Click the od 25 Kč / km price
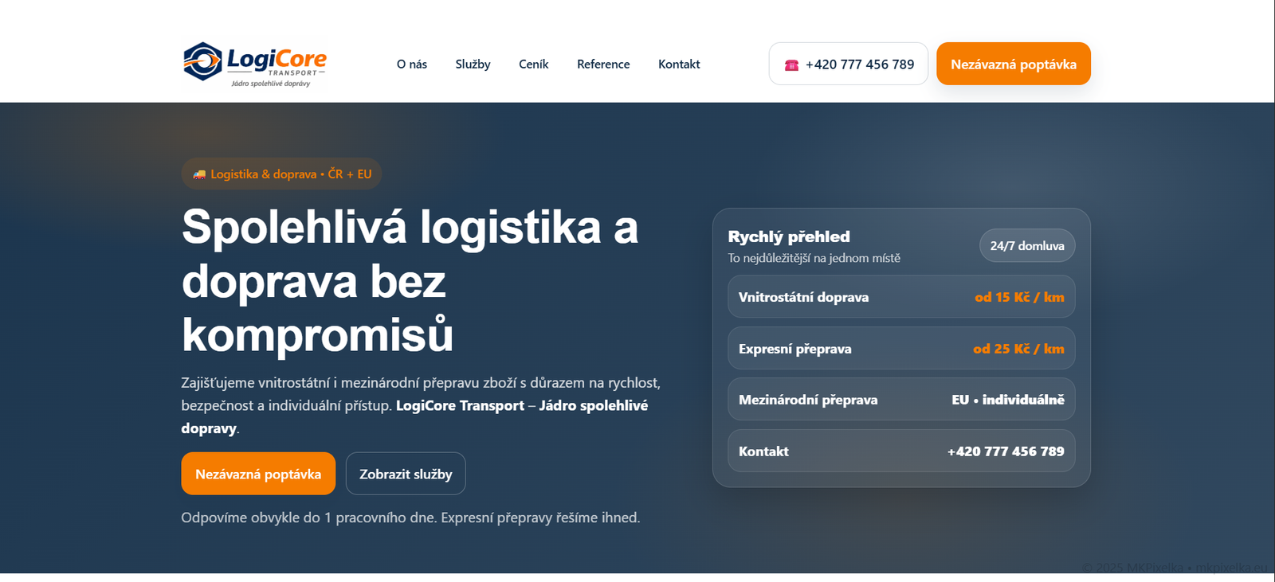Screen dimensions: 1275x582 (x=1018, y=349)
